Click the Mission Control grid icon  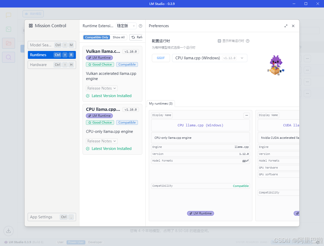pos(31,26)
